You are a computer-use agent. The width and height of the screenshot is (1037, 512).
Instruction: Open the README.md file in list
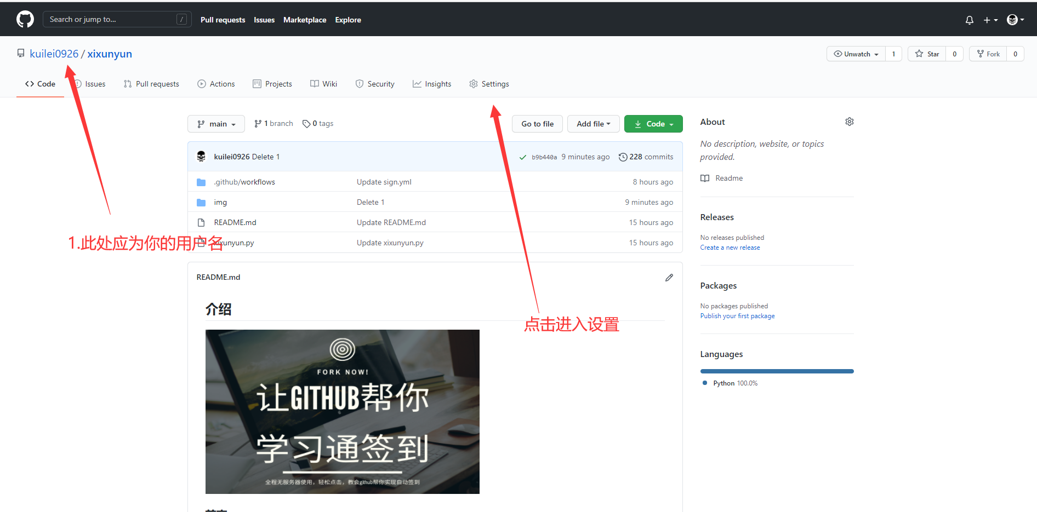(235, 222)
